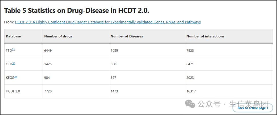277x115 pixels.
Task: Select the Number of Diseases column header
Action: tap(127, 36)
